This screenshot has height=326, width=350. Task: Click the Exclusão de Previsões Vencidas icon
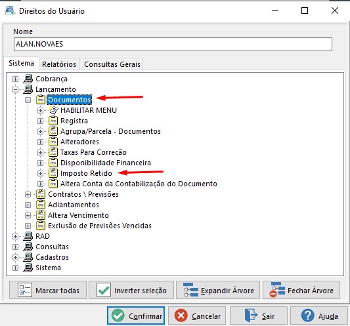pos(41,226)
